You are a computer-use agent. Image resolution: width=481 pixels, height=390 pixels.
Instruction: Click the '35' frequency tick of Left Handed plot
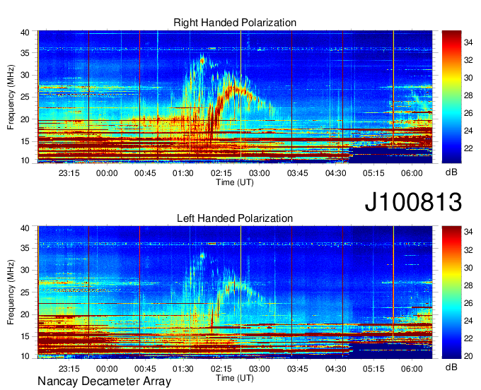pos(25,248)
